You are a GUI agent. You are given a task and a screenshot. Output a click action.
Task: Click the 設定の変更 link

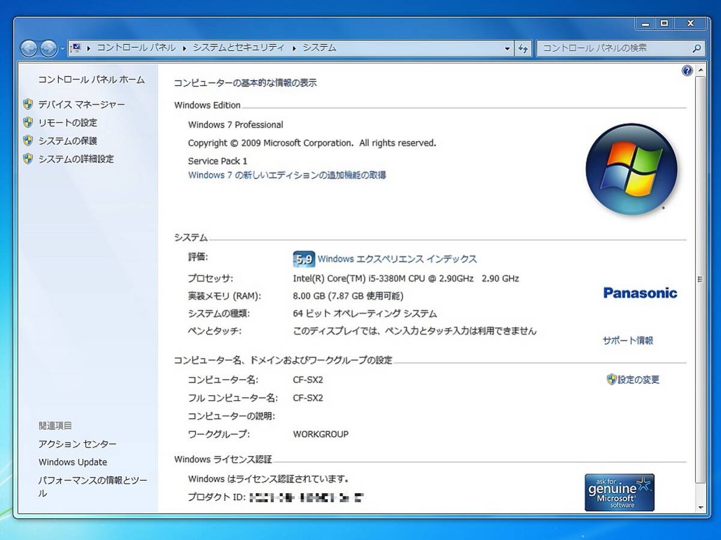(638, 380)
